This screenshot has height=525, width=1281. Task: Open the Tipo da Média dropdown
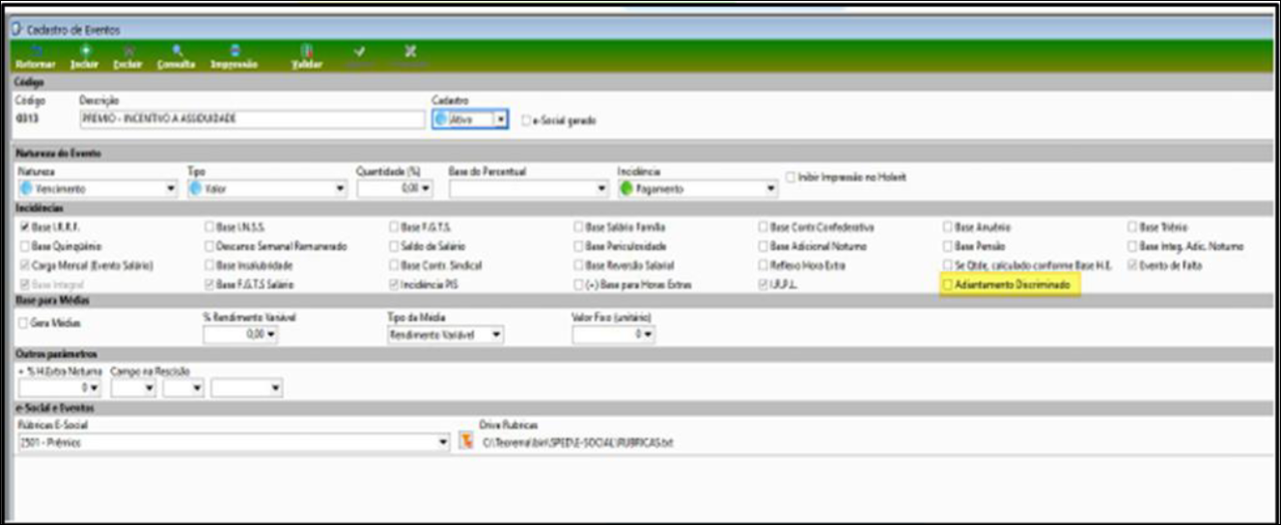(x=496, y=335)
